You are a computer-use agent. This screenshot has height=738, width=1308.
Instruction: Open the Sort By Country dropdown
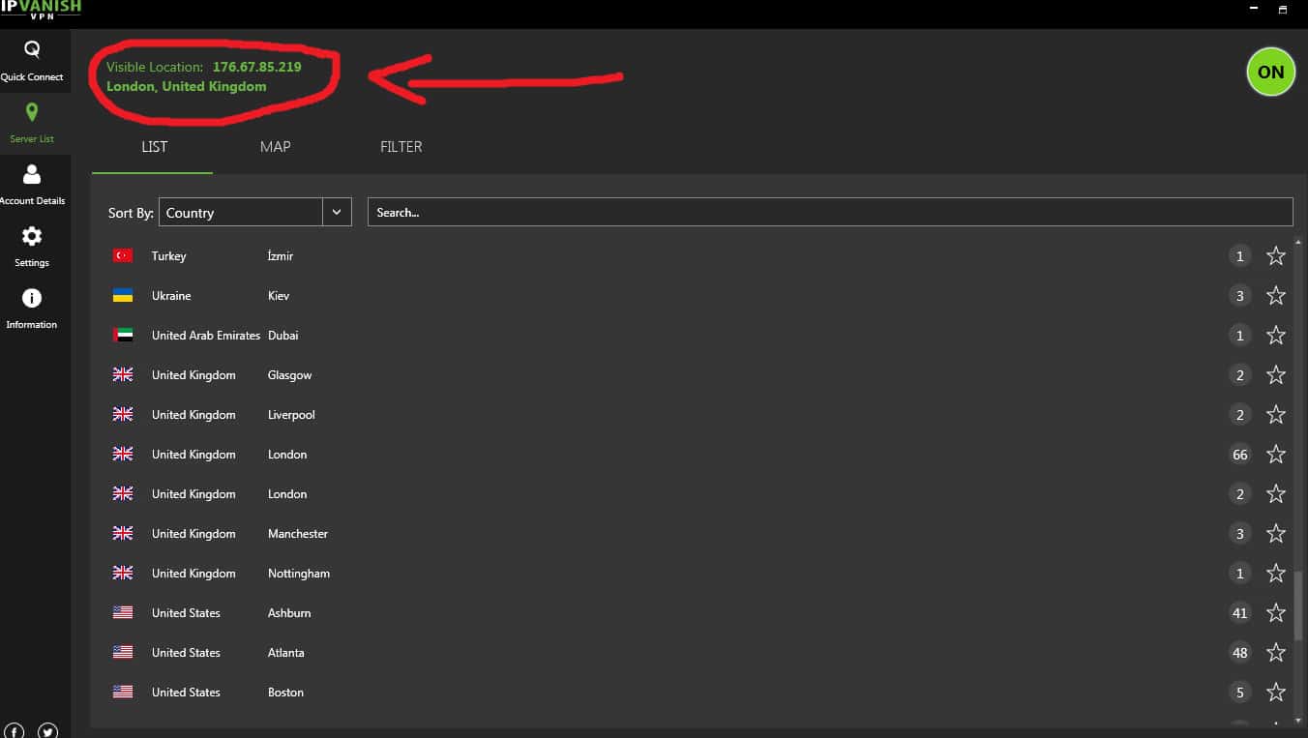[x=254, y=212]
